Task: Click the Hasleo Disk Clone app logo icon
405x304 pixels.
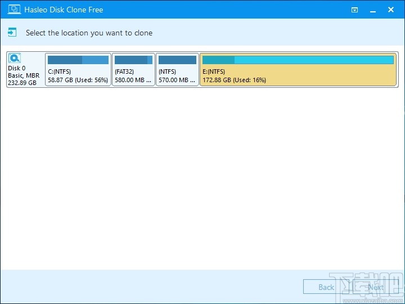Action: 14,10
